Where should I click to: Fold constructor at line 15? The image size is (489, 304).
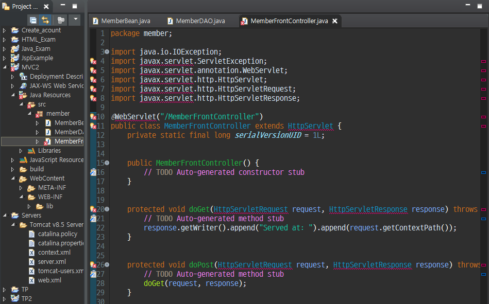107,163
